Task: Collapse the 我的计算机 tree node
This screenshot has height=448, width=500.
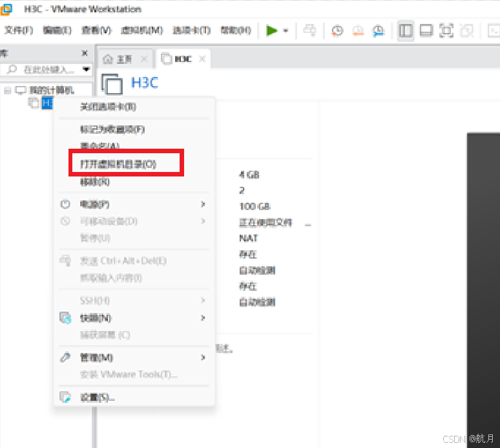Action: [7, 91]
